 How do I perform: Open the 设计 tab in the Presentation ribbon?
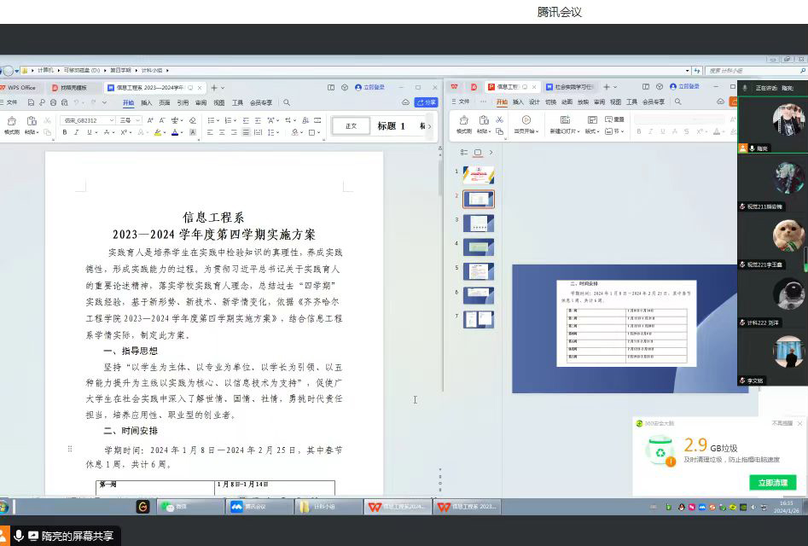coord(534,102)
